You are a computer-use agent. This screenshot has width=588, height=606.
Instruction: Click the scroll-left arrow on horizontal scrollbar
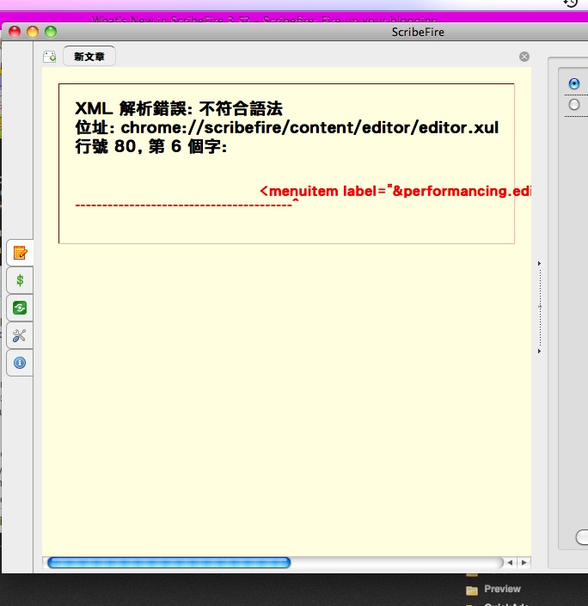(510, 563)
